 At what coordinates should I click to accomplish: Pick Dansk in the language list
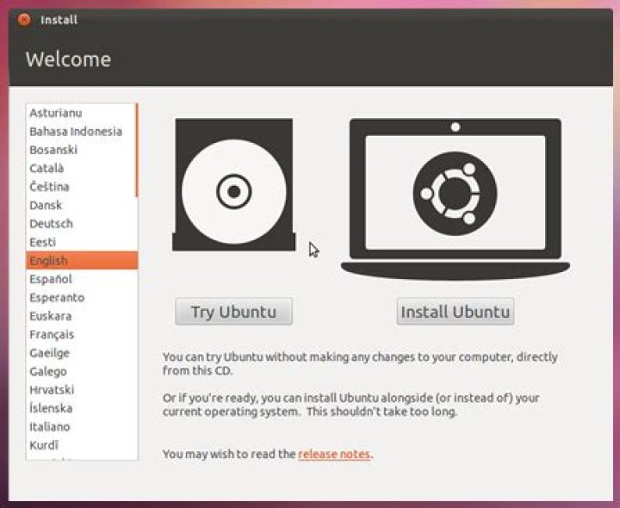coord(82,205)
